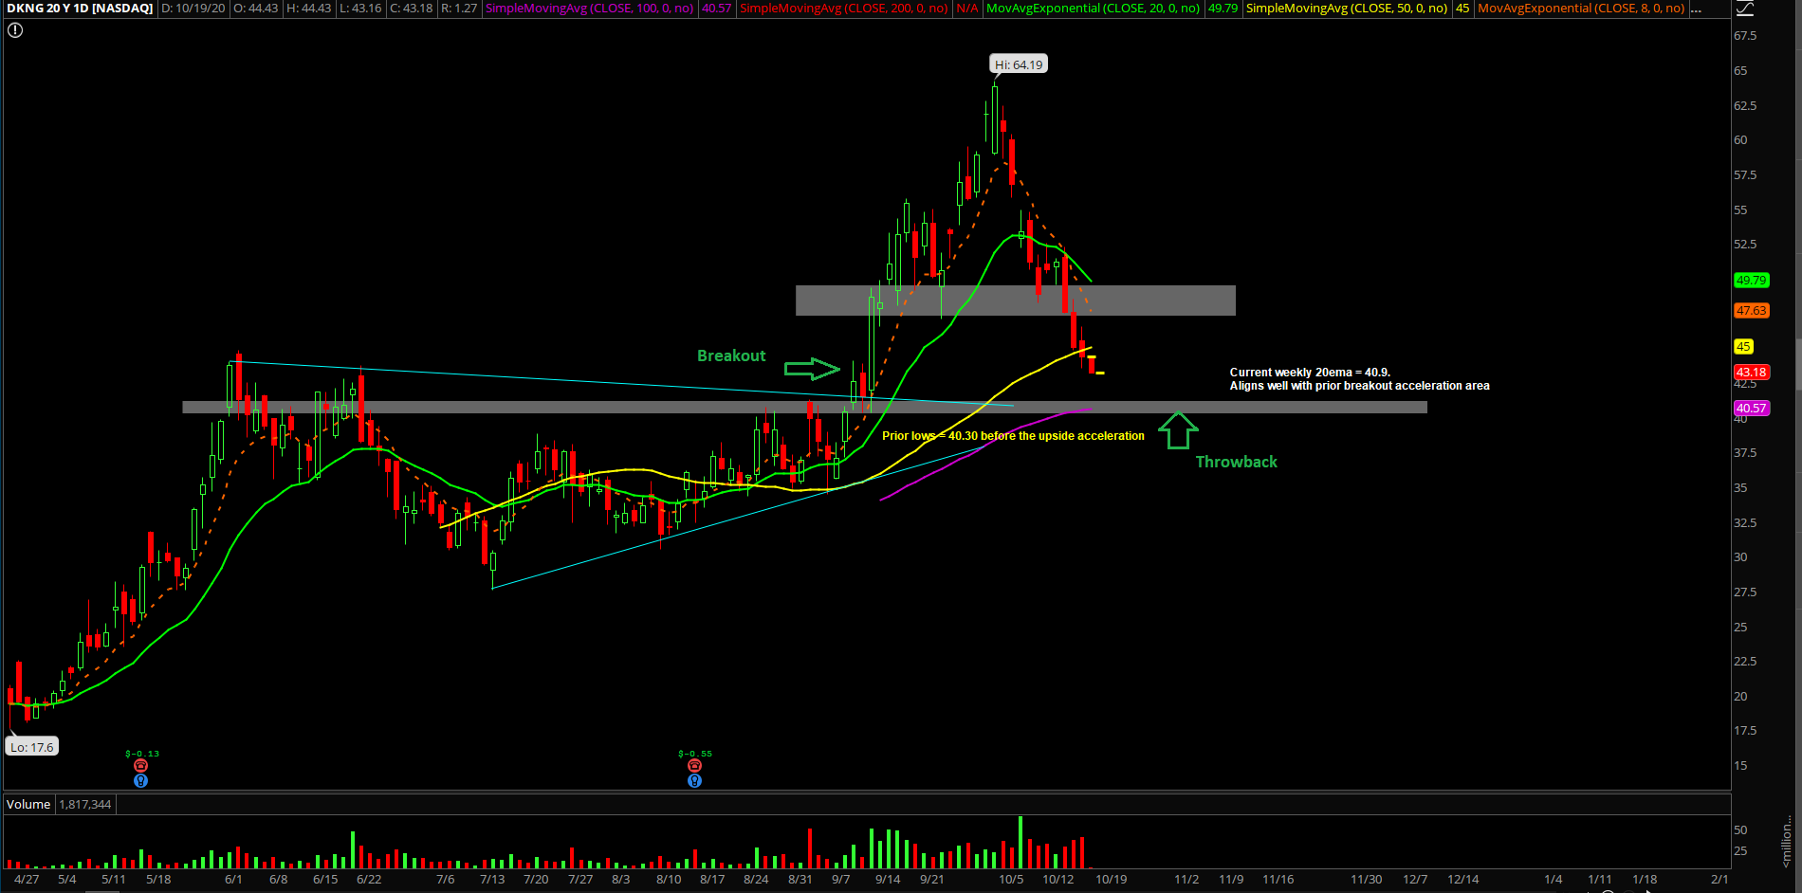Viewport: 1802px width, 893px height.
Task: Click the C: 43.18 close value in header
Action: coord(411,9)
